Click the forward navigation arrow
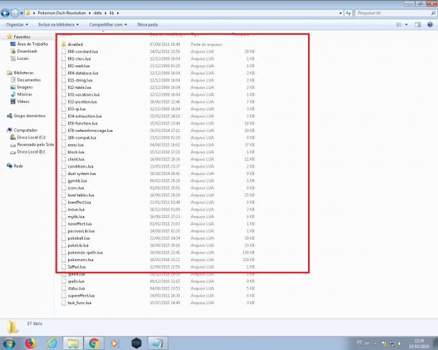The height and width of the screenshot is (350, 438). pos(15,13)
